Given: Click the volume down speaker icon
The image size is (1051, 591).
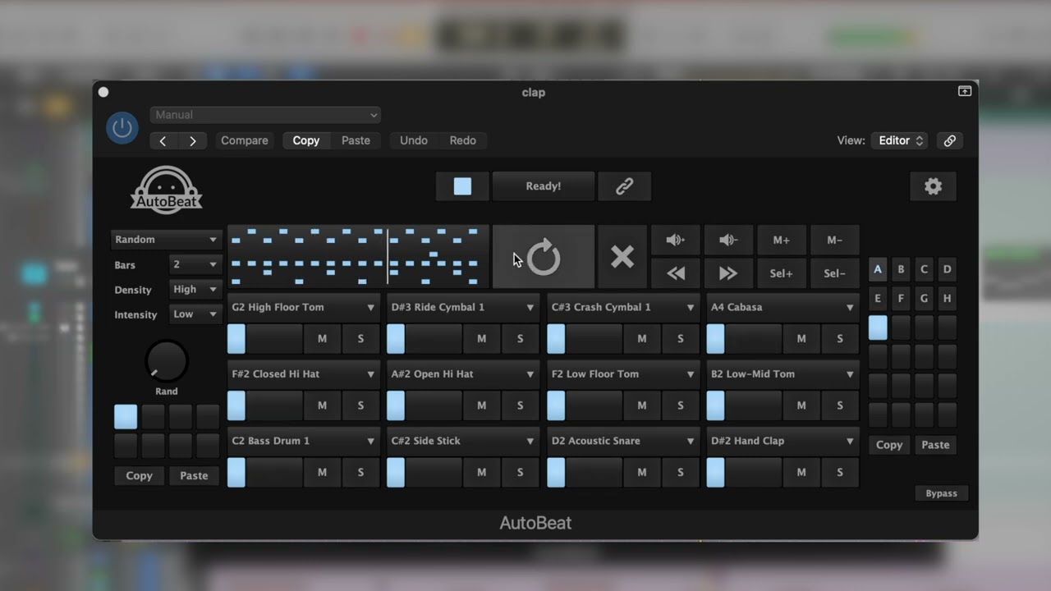Looking at the screenshot, I should 728,240.
